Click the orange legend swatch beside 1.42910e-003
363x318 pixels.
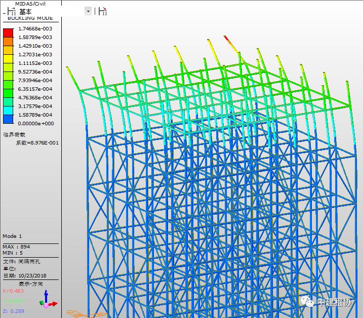tap(8, 41)
